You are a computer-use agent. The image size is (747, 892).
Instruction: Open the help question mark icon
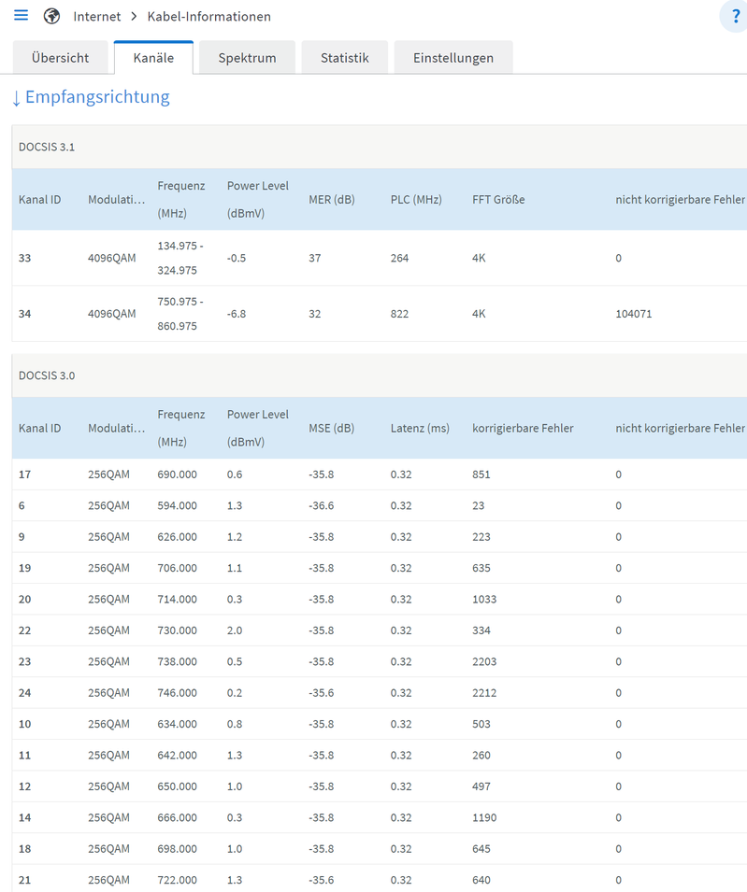click(735, 17)
